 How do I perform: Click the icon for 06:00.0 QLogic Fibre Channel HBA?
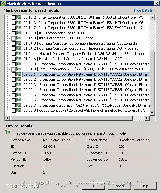pos(19,110)
